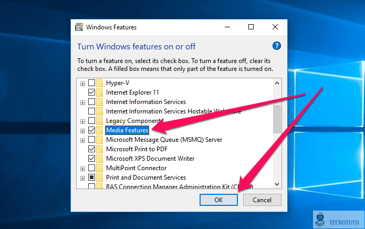Tick the Internet Information Services checkbox

point(92,102)
